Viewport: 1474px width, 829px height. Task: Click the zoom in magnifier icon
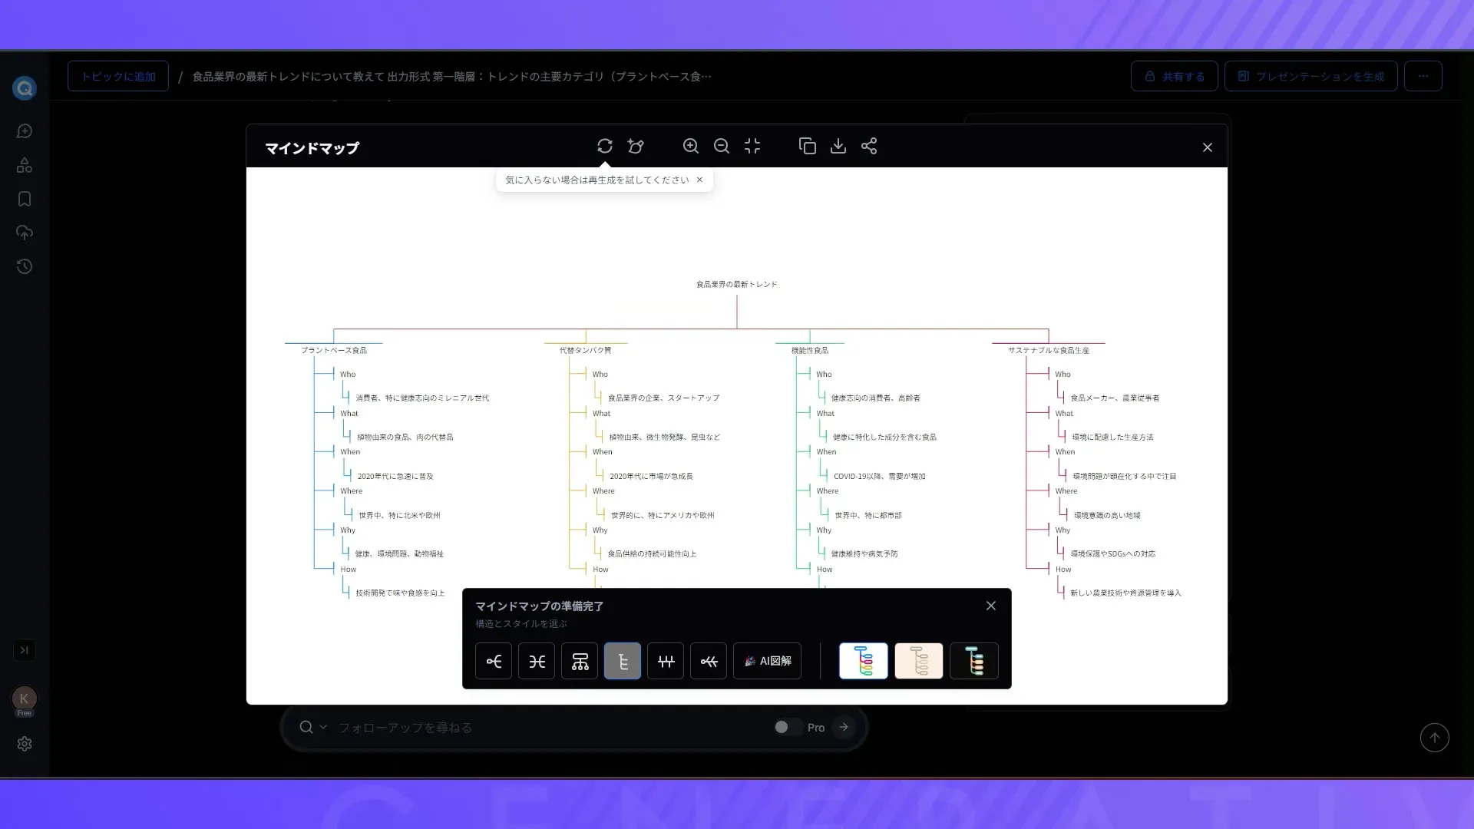point(691,146)
